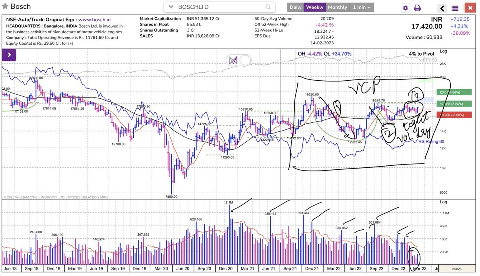Click the search magnifier in the symbol box
Viewport: 480px width, 276px height.
click(268, 7)
